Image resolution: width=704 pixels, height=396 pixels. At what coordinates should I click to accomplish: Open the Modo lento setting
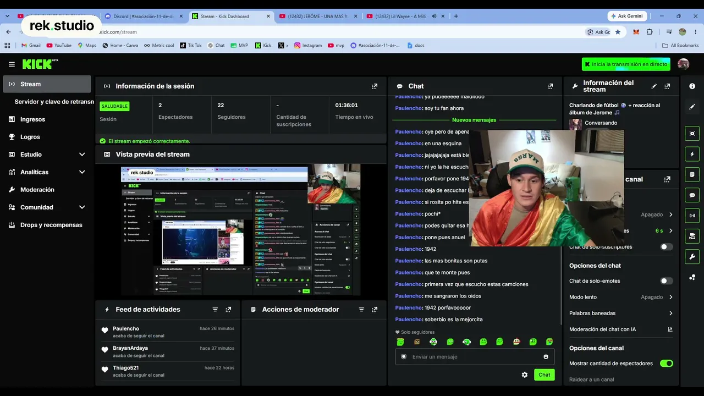click(621, 297)
